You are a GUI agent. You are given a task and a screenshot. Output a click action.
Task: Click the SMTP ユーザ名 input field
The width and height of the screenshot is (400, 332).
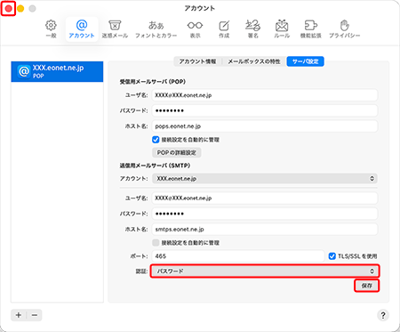click(265, 198)
